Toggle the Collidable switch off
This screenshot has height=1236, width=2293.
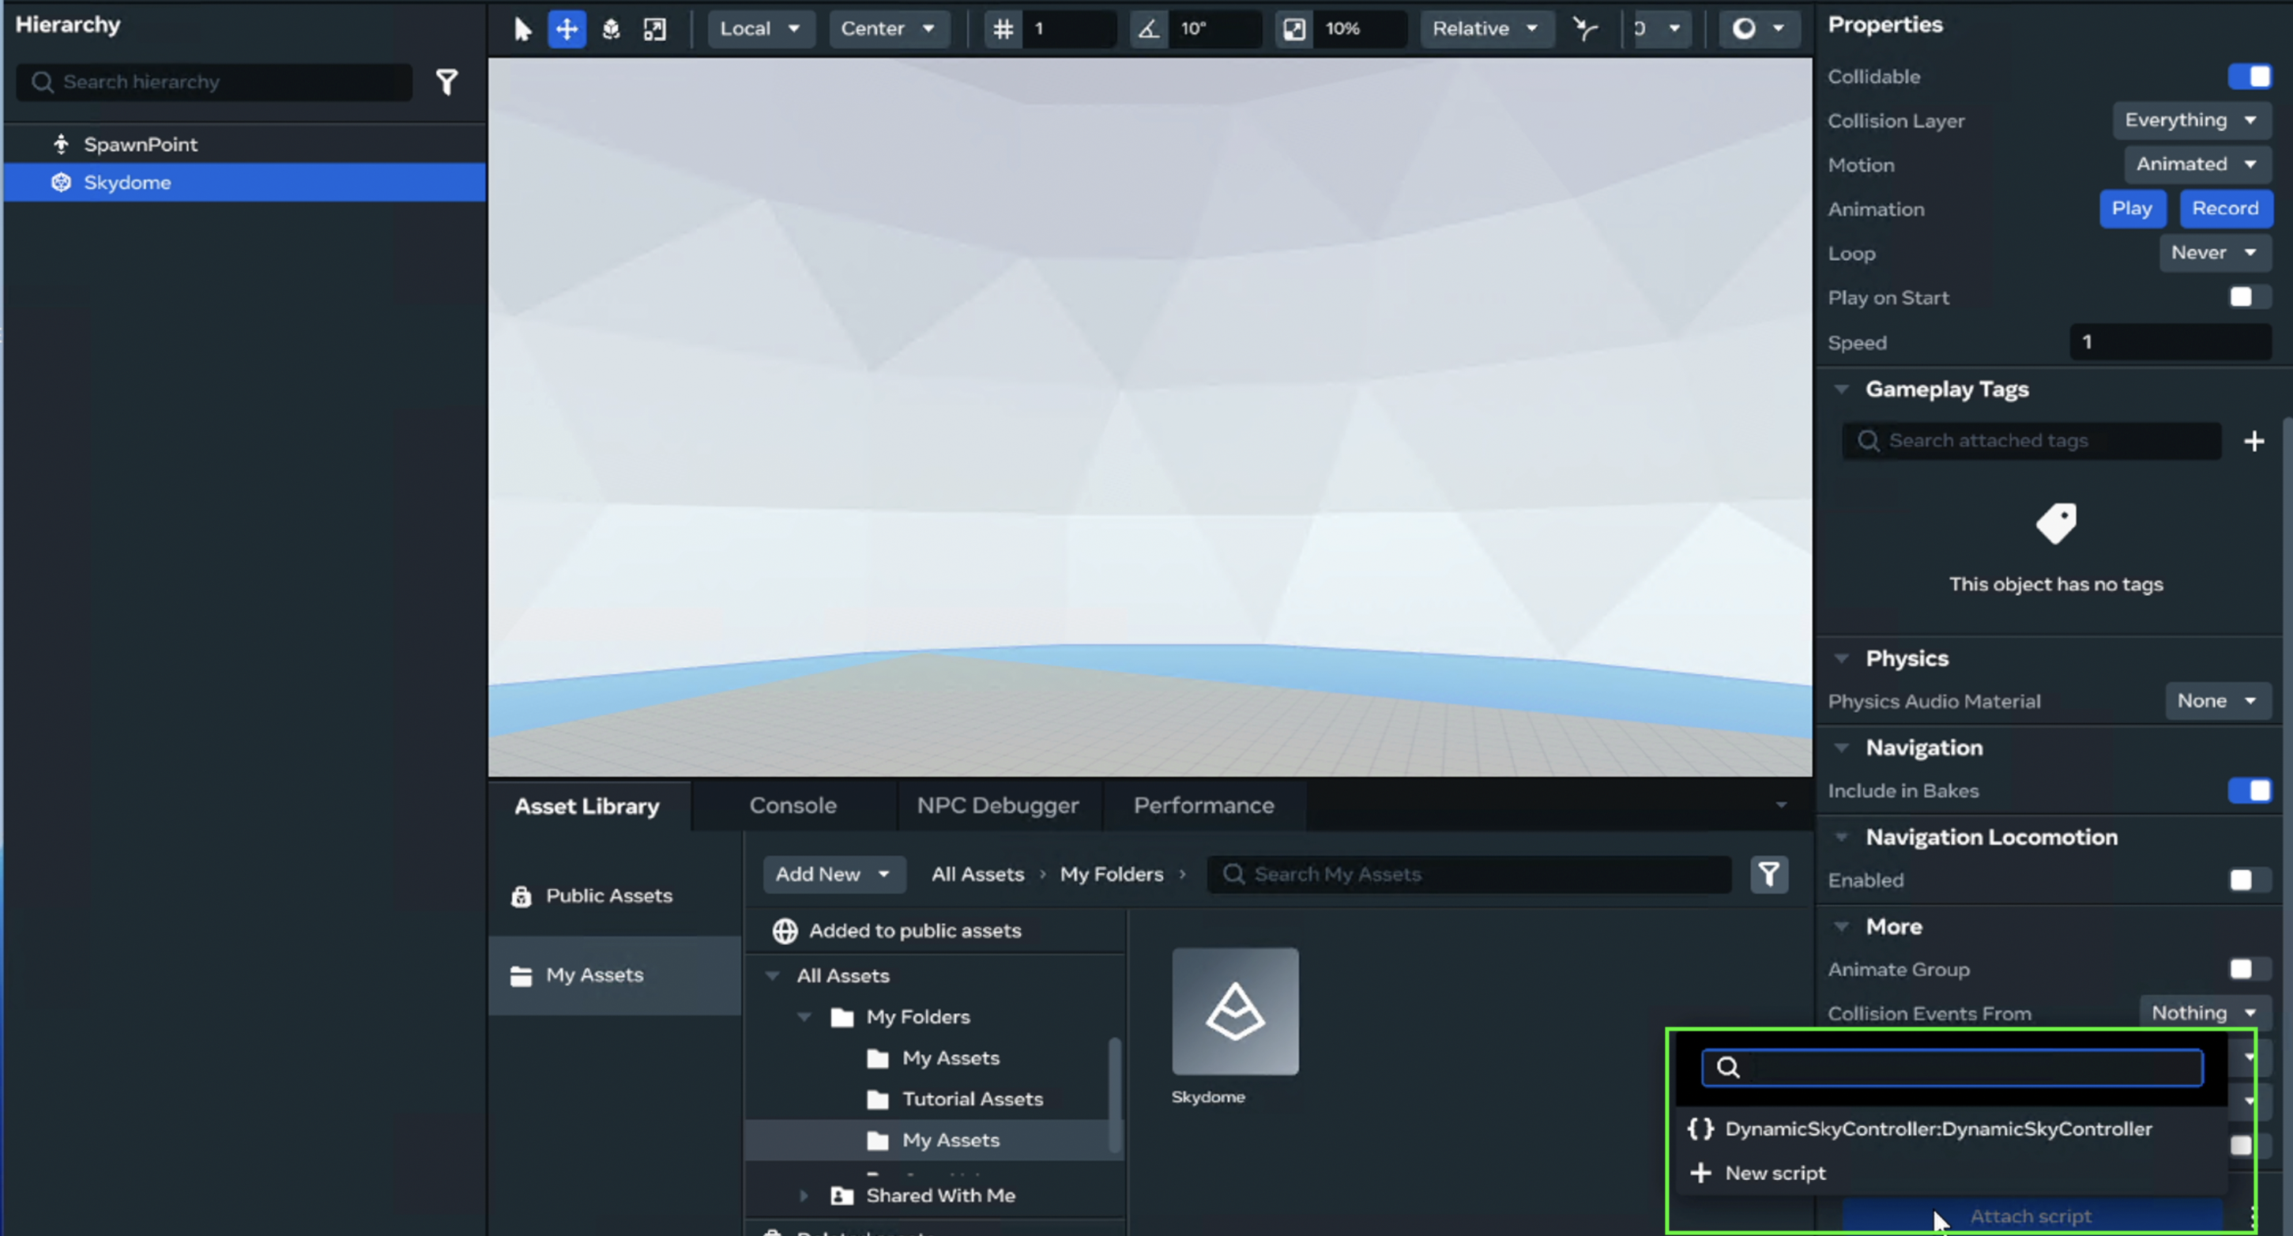tap(2250, 77)
